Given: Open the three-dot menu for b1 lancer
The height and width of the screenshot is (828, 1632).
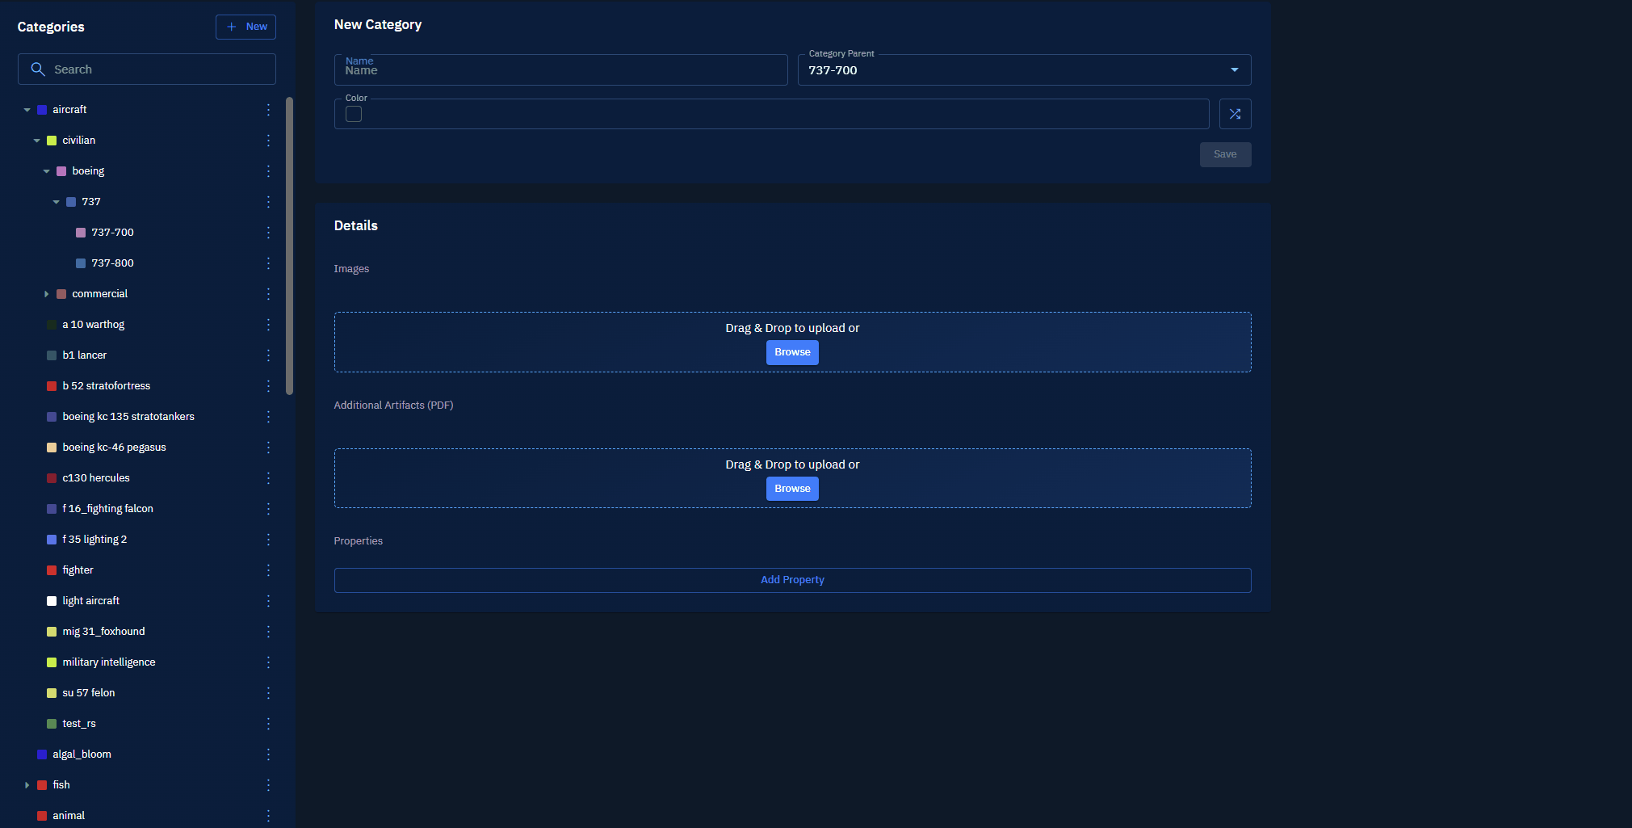Looking at the screenshot, I should point(268,355).
